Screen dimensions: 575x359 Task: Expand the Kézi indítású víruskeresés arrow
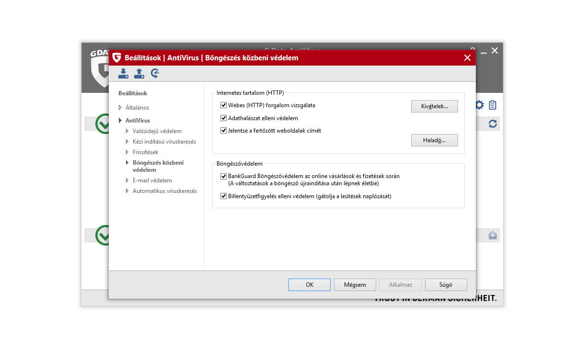point(127,142)
